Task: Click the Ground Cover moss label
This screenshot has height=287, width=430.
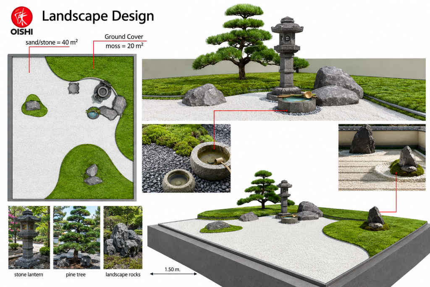Action: pos(124,41)
